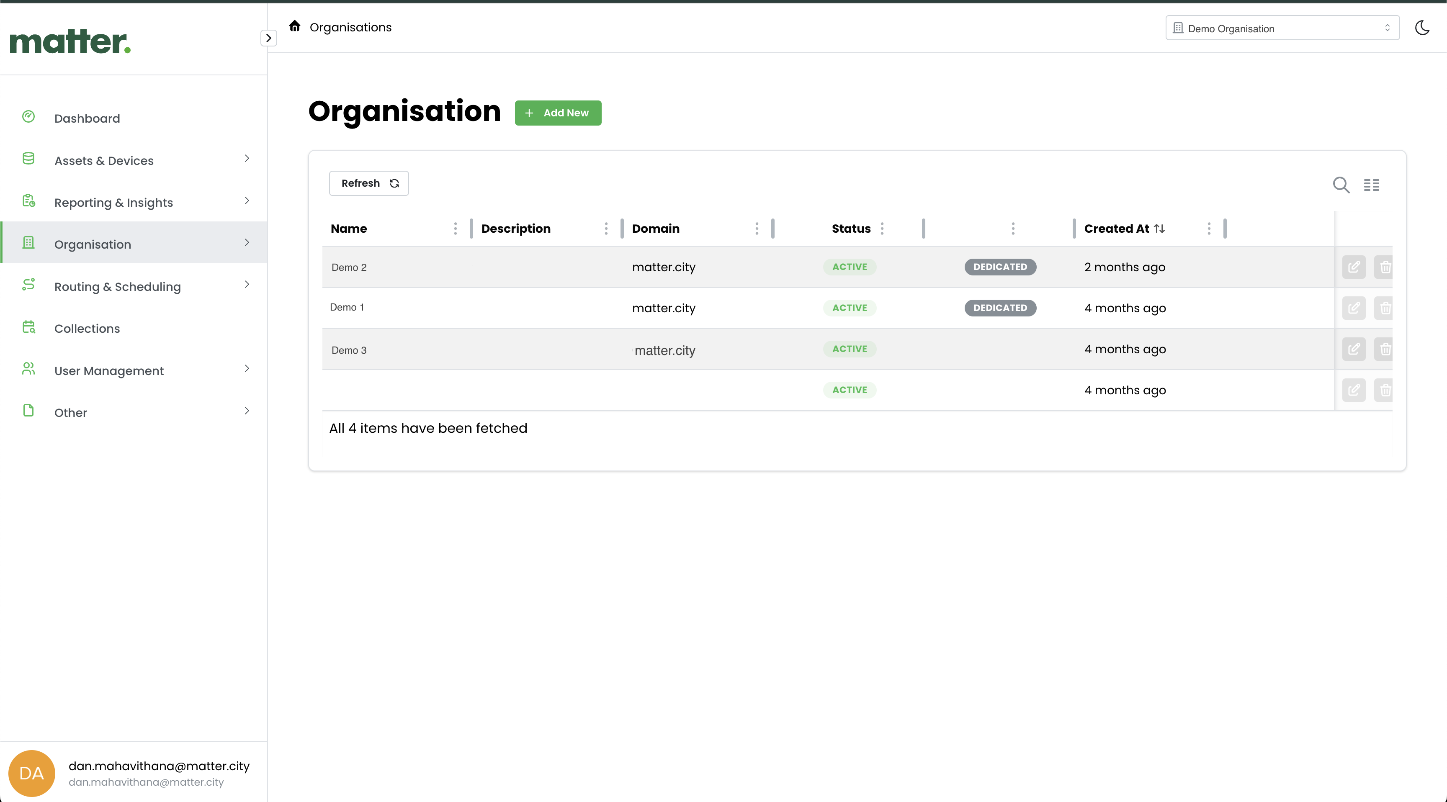Screen dimensions: 1447x802
Task: Click the Other document icon
Action: [28, 411]
